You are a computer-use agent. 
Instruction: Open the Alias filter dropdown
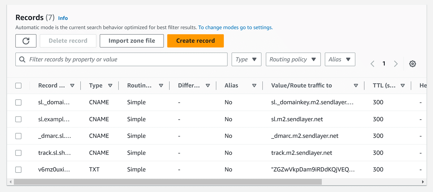pos(340,59)
